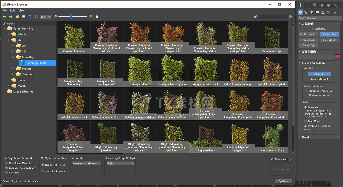
Task: Click the blue sort arrow icon beside Eng
Action: [x=36, y=17]
